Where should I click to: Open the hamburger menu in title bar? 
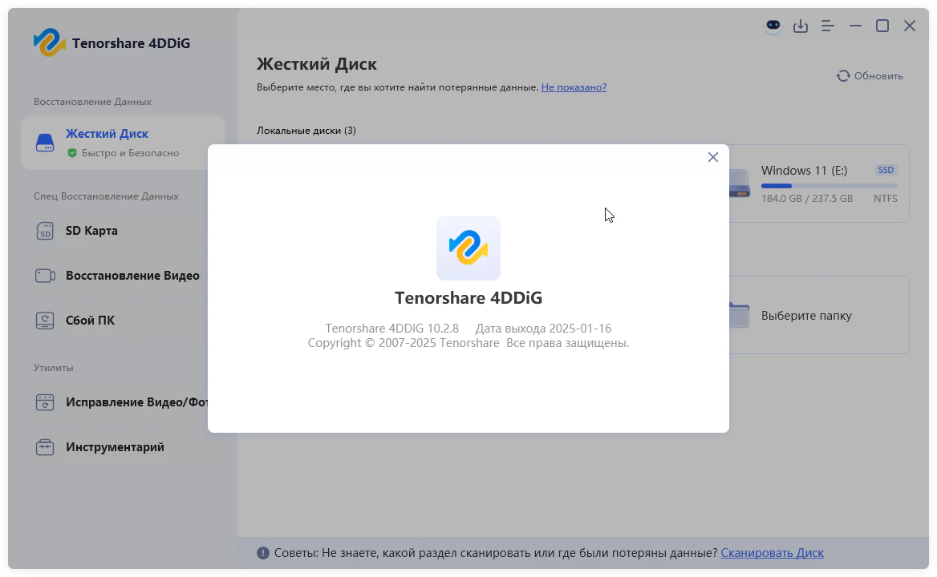(x=828, y=26)
